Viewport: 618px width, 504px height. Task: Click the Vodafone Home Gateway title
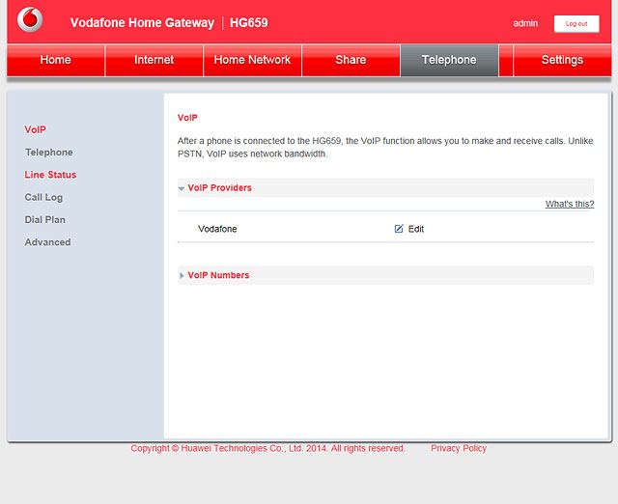(x=142, y=22)
